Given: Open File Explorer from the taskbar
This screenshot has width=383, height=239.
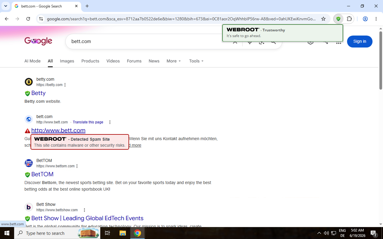Looking at the screenshot, I should [123, 233].
